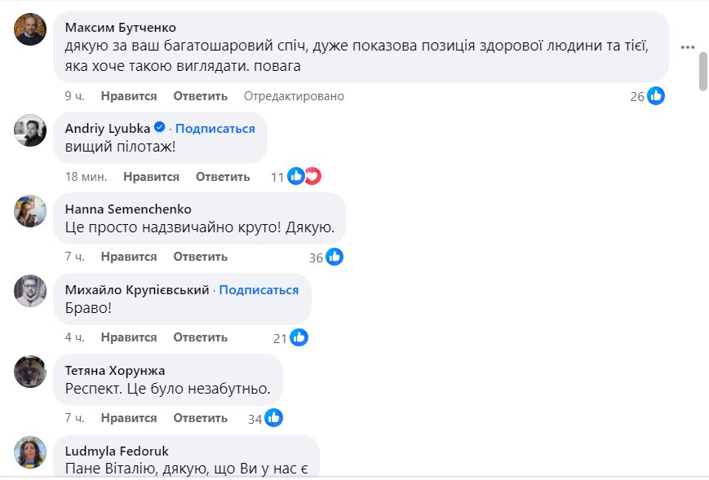Image resolution: width=709 pixels, height=480 pixels.
Task: Click the verified badge next to Andriy Lyubka
Action: tap(161, 128)
